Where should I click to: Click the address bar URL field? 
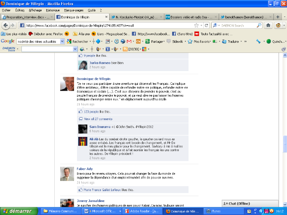coord(110,25)
